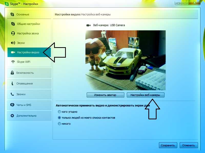Screen dimensions: 205x153
Task: Click the Skype icon beside Общие настройки
Action: click(x=13, y=24)
